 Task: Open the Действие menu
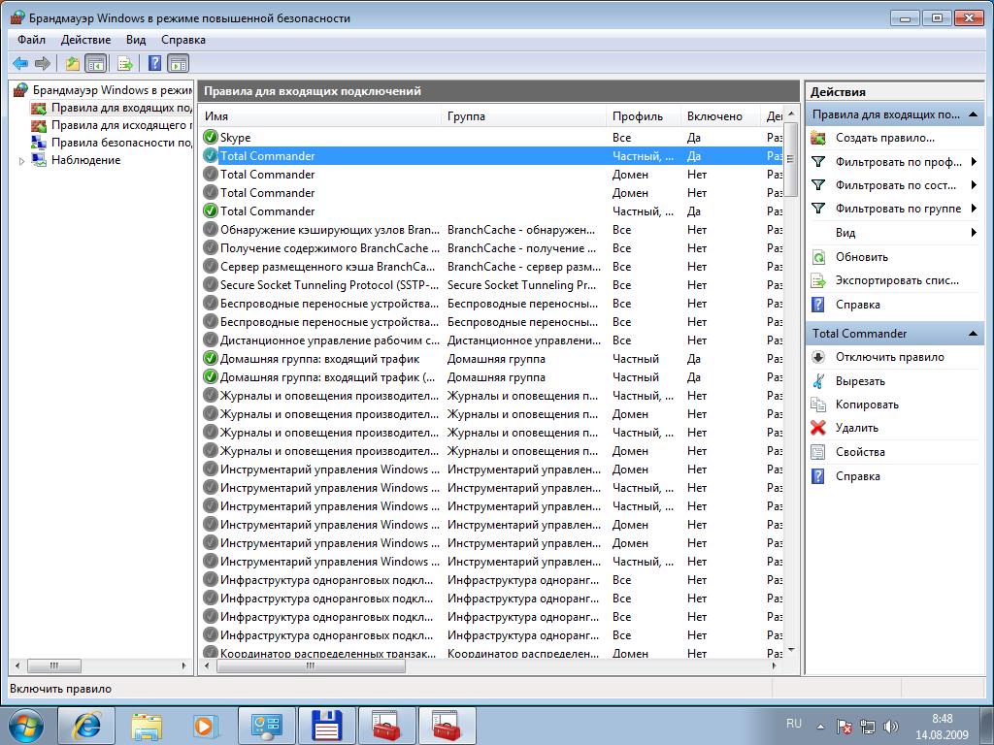85,40
